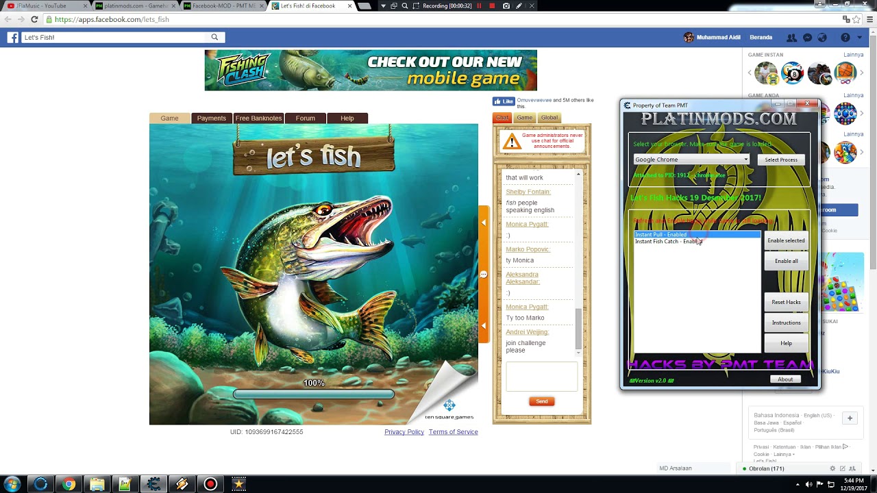
Task: Bookmark page with the star icon
Action: tap(856, 19)
